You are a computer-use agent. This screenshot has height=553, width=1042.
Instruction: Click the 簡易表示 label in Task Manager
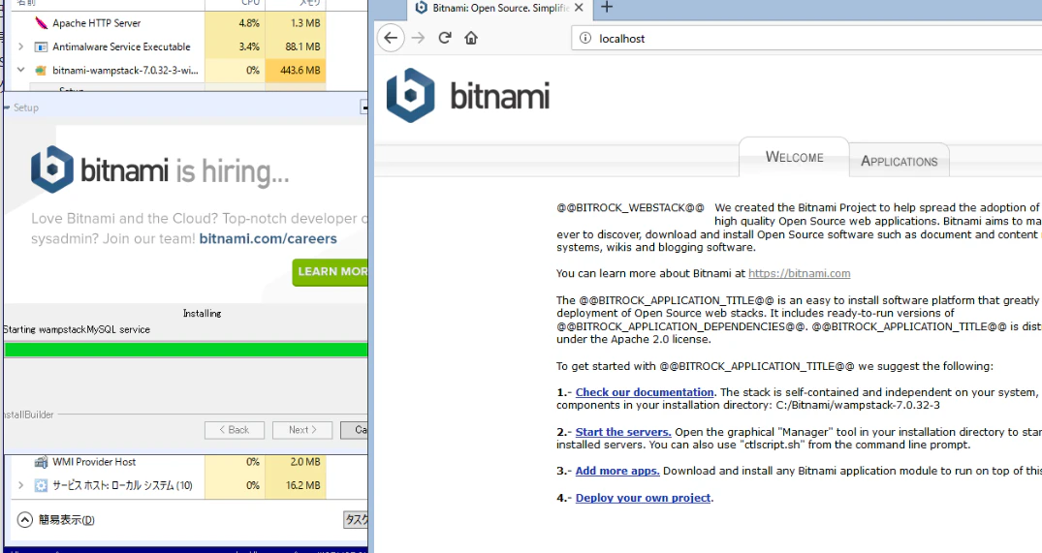67,520
